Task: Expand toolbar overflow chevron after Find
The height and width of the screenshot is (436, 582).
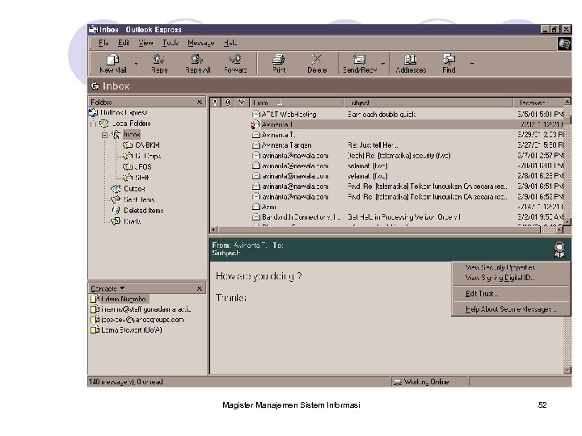Action: point(472,64)
